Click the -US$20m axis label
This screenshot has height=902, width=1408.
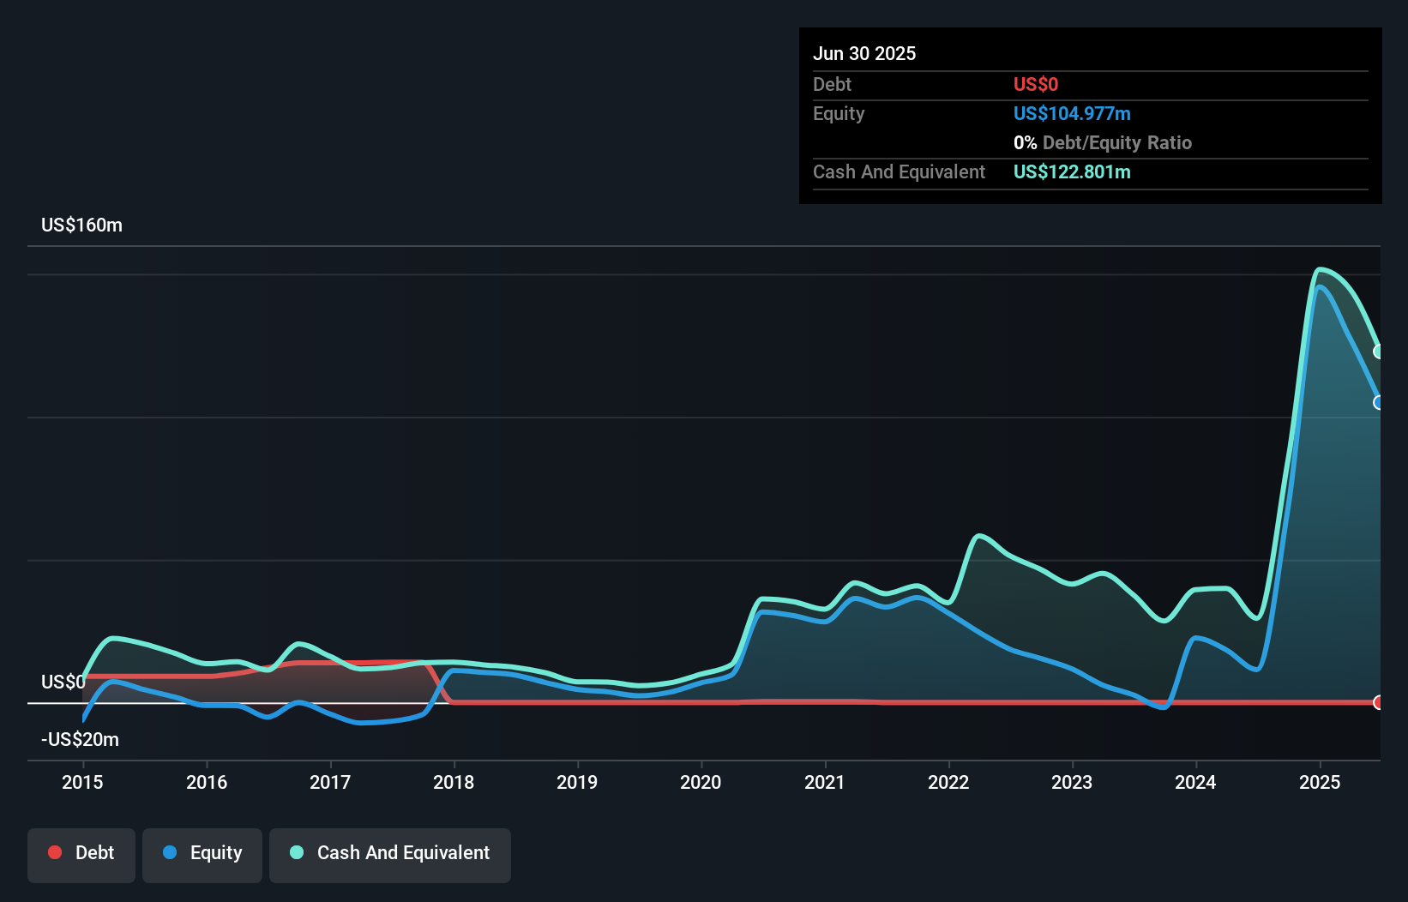pos(79,739)
